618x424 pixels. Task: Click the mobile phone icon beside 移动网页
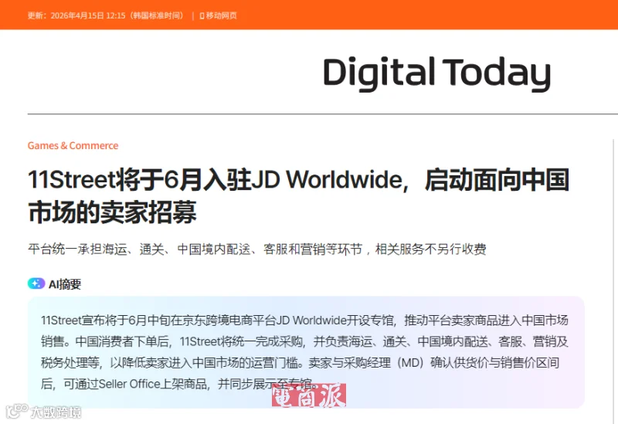pos(202,15)
